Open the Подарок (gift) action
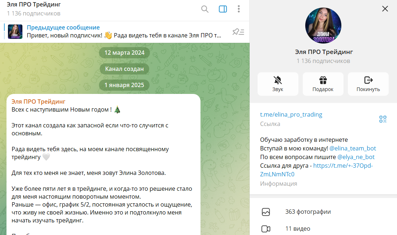Viewport: 397px width, 235px height. (323, 84)
